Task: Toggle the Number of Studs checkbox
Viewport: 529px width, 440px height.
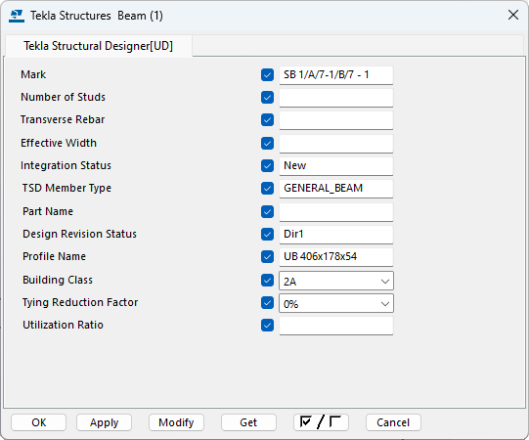Action: point(267,97)
